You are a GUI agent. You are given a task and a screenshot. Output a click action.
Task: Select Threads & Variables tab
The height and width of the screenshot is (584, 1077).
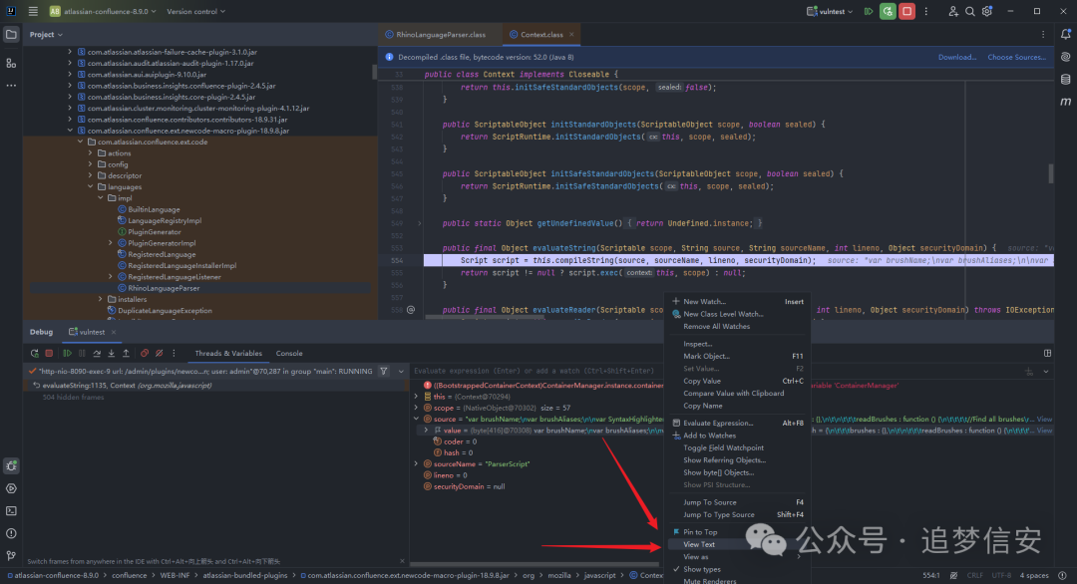click(228, 354)
